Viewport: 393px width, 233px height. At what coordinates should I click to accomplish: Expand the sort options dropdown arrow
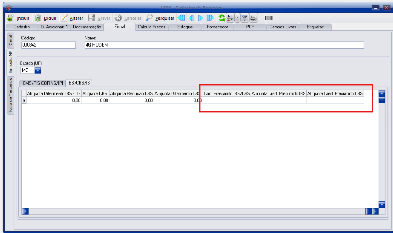coord(237,18)
